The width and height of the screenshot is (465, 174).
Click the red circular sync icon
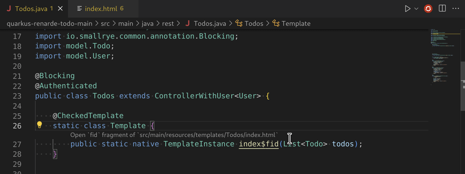click(428, 9)
